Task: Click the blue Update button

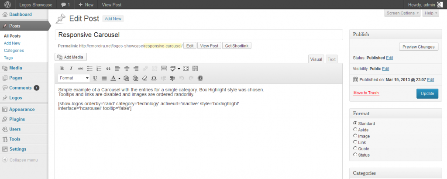Action: tap(427, 93)
